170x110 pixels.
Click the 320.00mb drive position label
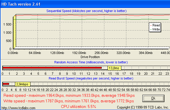pos(123,53)
